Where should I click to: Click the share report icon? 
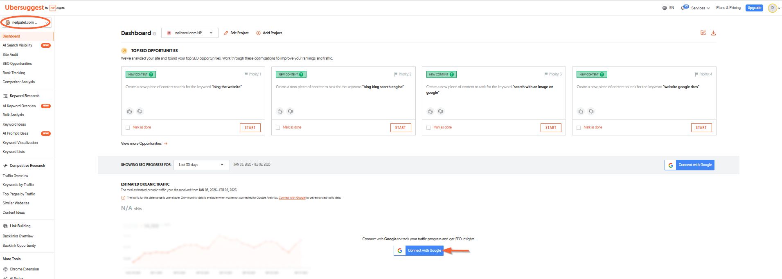703,33
